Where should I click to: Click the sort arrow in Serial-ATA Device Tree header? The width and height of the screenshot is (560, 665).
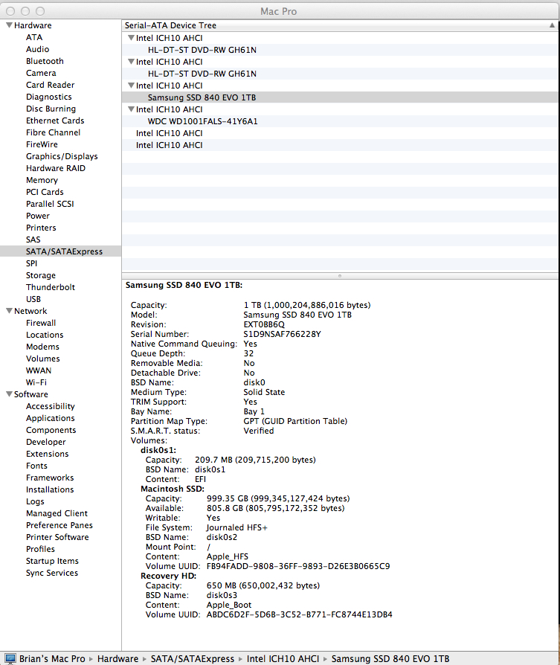552,25
